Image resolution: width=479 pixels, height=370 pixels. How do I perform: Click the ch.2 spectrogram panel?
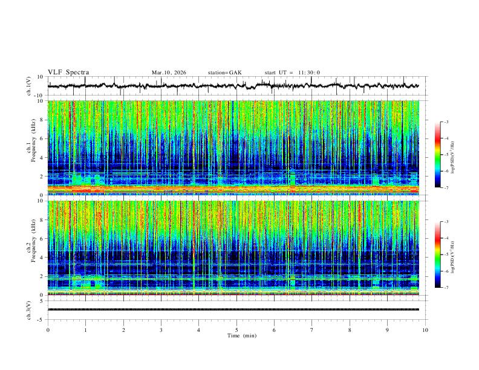coord(233,248)
